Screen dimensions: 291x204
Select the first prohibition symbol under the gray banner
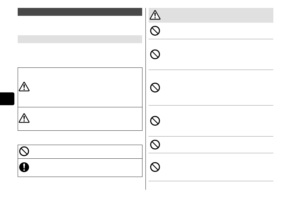pos(155,31)
